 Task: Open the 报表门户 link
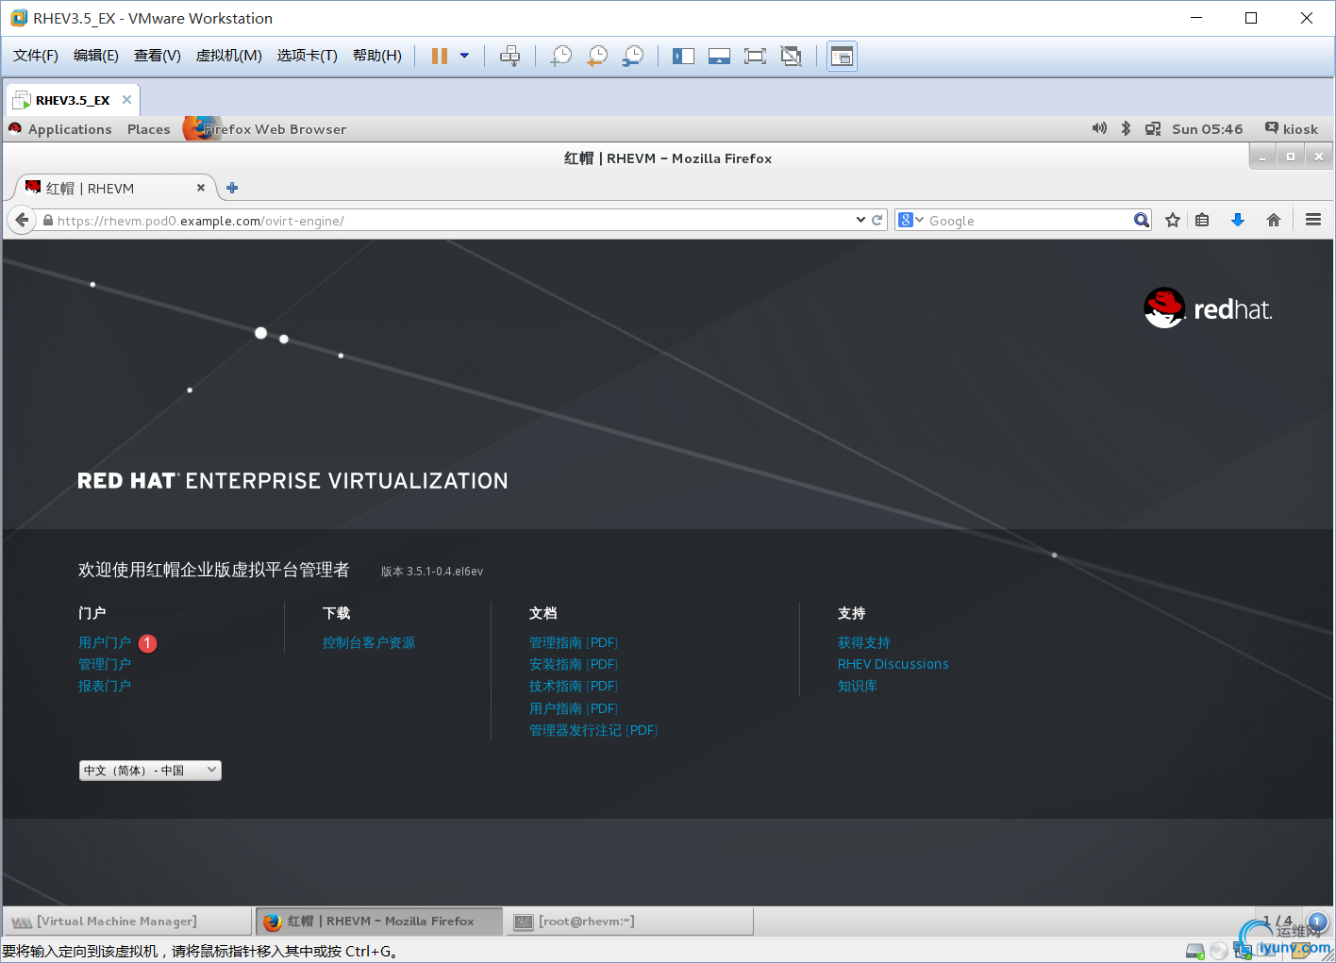coord(105,686)
